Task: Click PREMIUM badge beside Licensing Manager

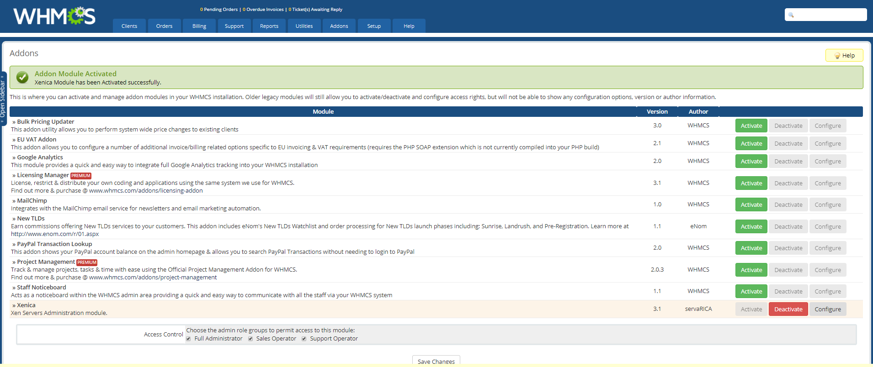Action: point(81,176)
